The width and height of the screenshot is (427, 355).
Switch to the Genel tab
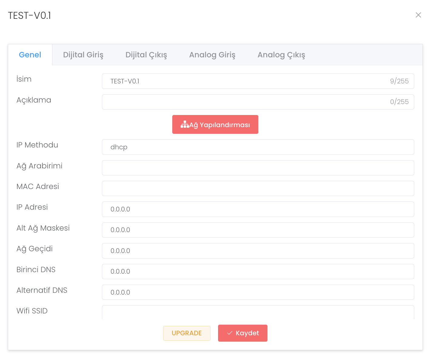point(30,55)
